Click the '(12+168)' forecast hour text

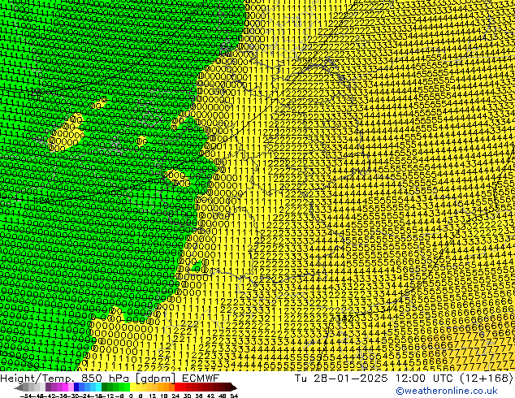pos(487,379)
